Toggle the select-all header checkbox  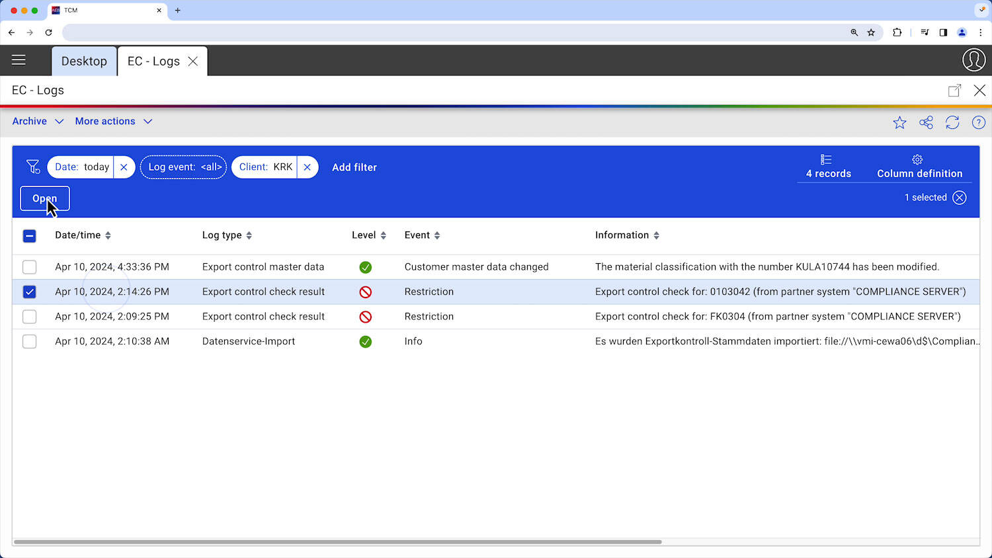[x=29, y=236]
